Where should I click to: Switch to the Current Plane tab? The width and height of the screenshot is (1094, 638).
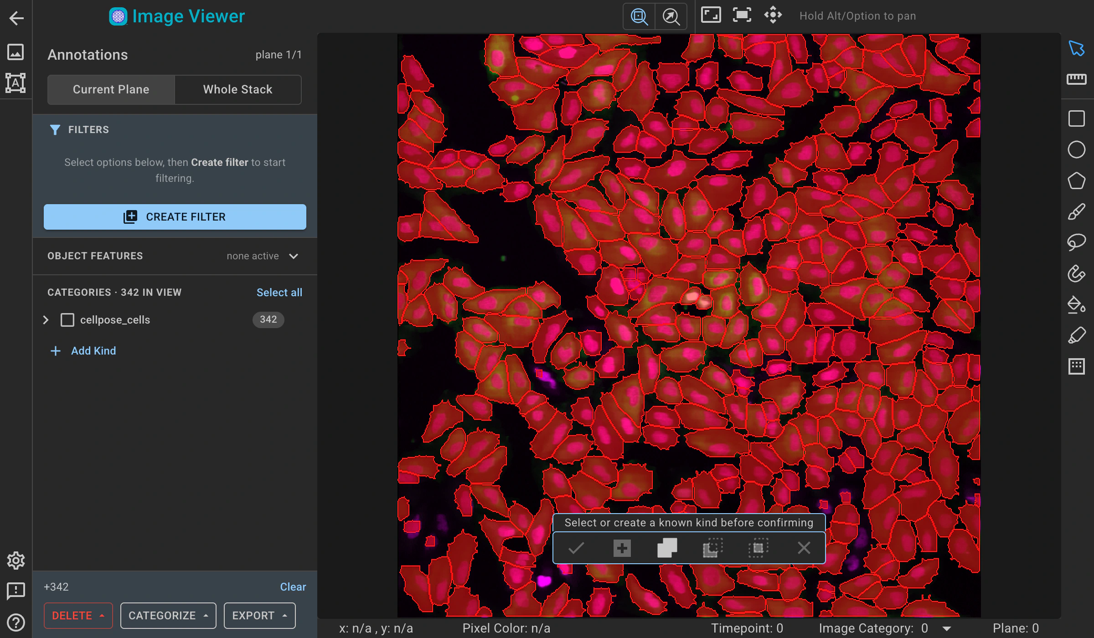[111, 89]
